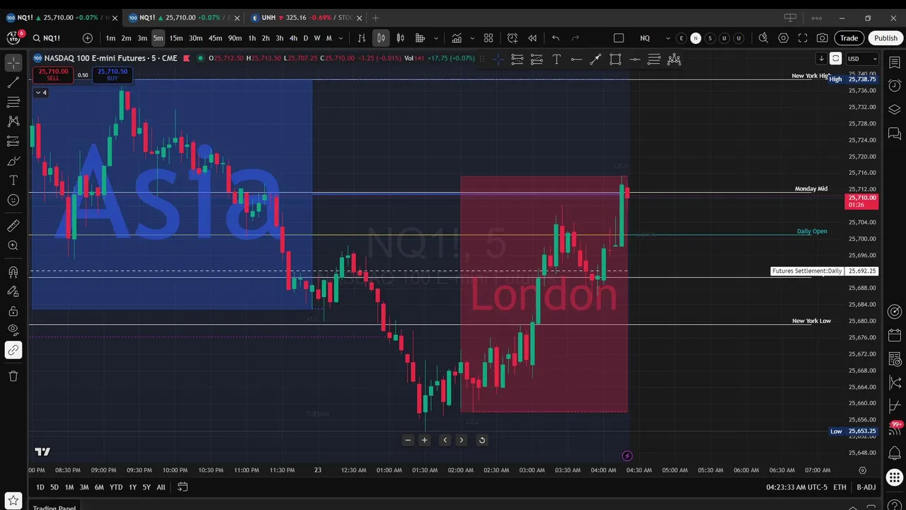Toggle hide all drawings eye icon
906x510 pixels.
coord(13,329)
